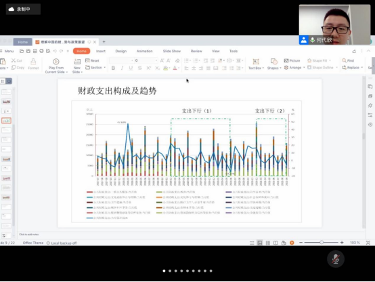Click the Format painter icon

33,64
